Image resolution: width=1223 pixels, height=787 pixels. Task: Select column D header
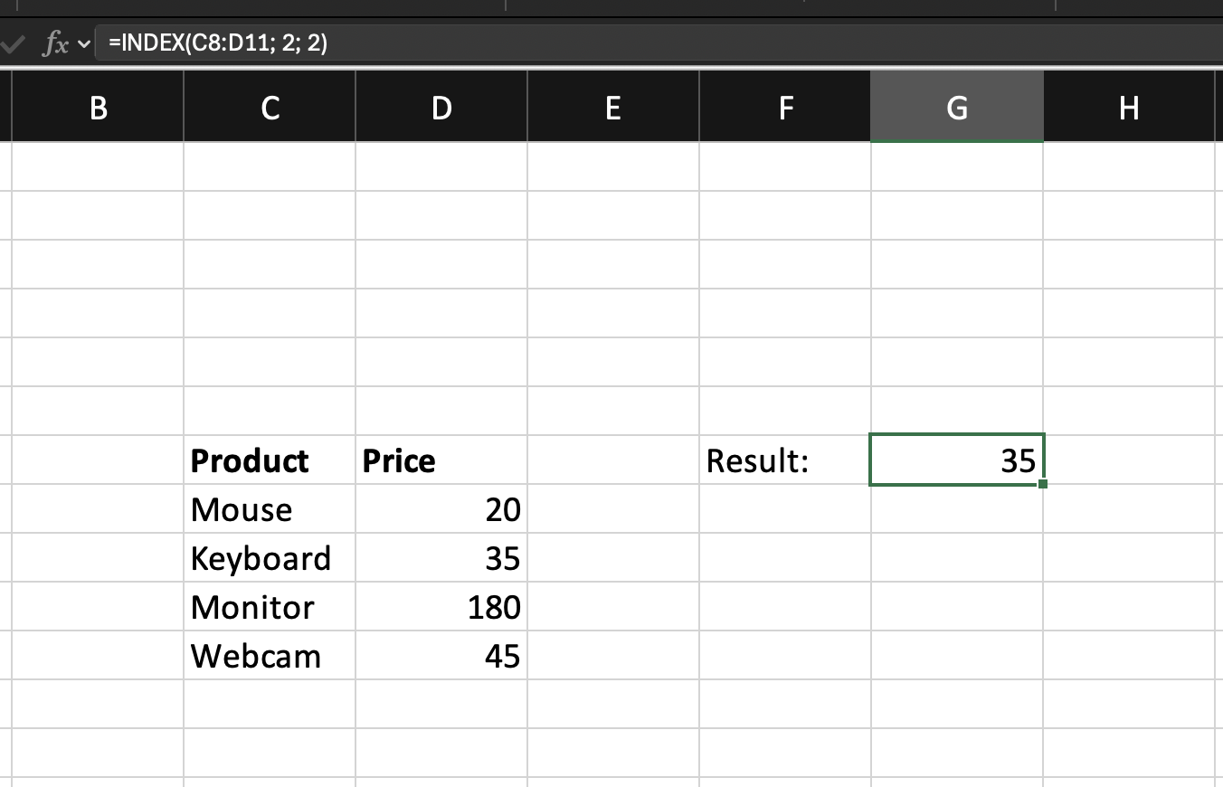tap(441, 109)
